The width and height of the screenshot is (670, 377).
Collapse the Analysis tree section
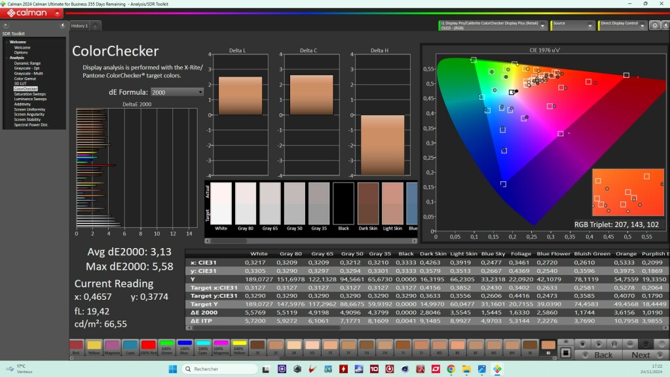point(7,58)
